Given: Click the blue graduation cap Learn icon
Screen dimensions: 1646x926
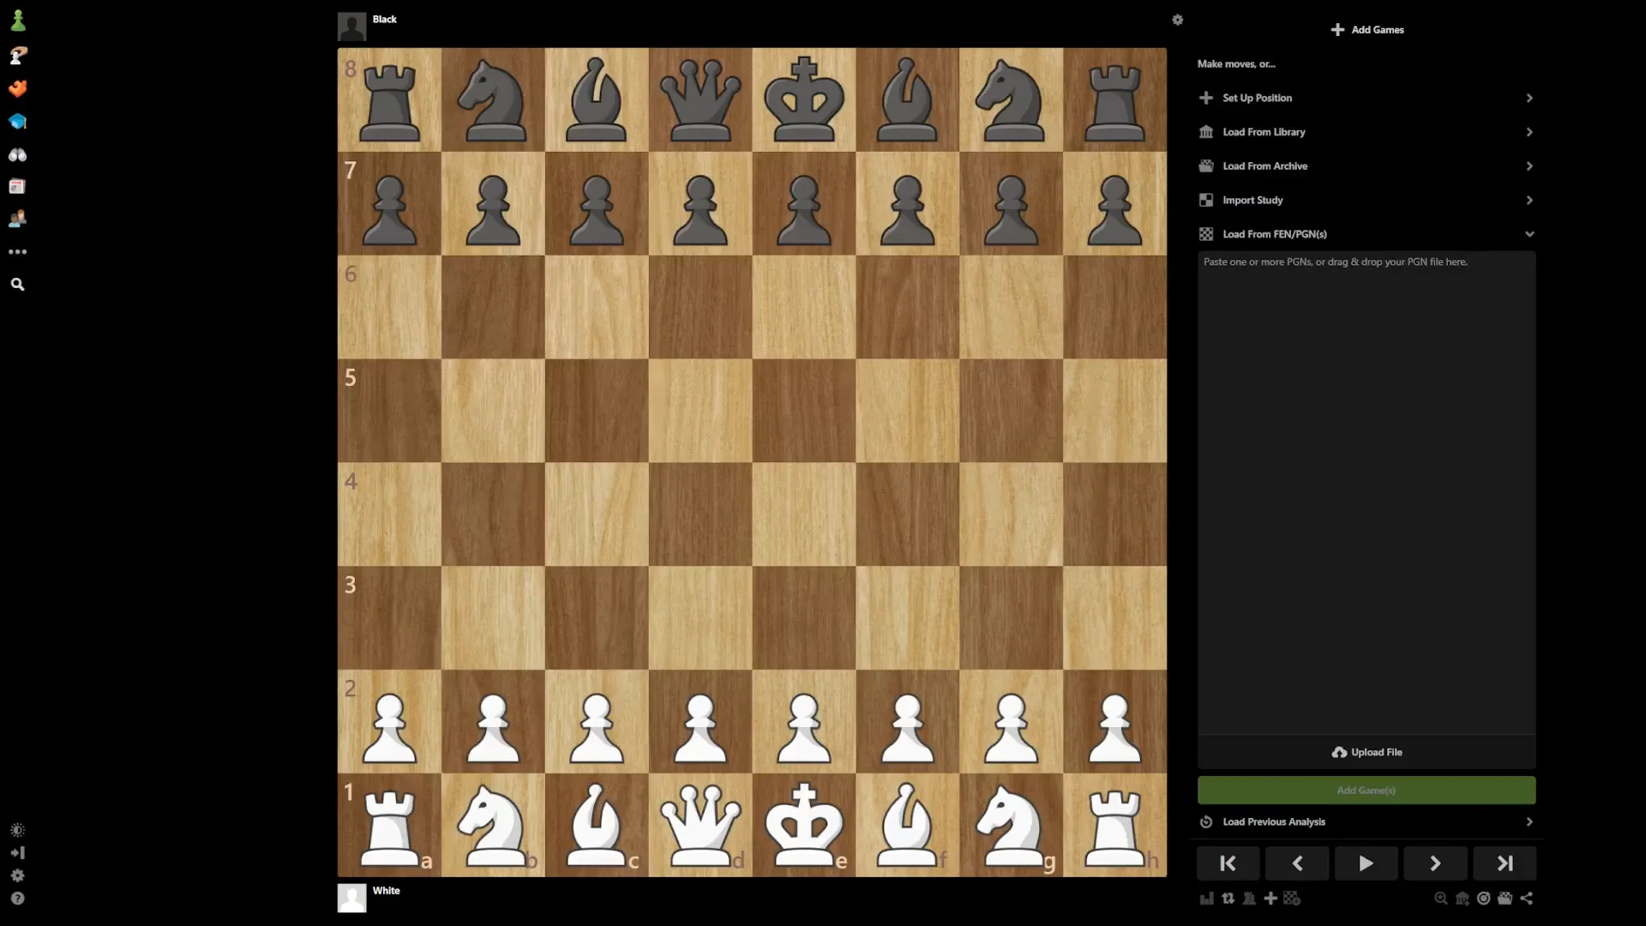Looking at the screenshot, I should (17, 122).
